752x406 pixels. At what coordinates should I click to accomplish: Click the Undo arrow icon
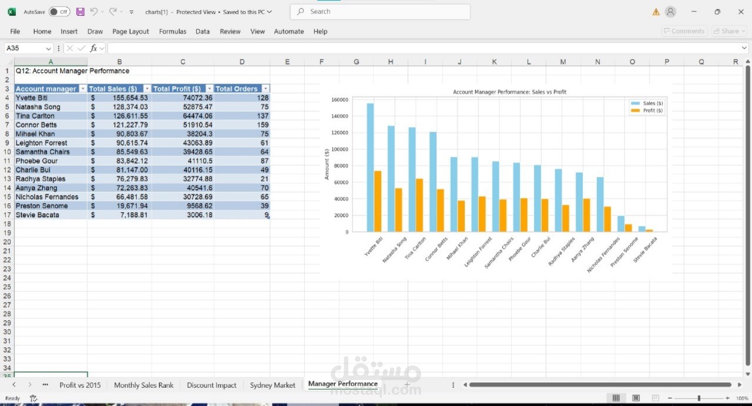93,12
